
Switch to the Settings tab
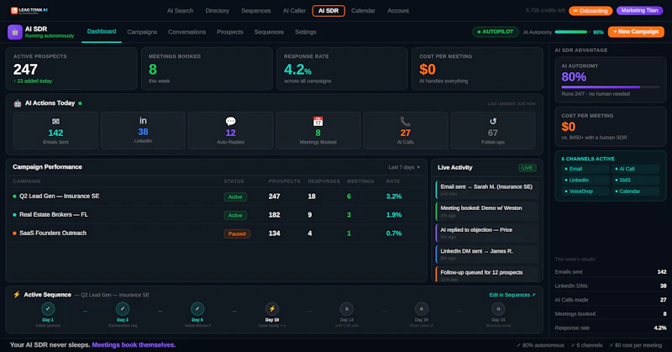pyautogui.click(x=306, y=32)
